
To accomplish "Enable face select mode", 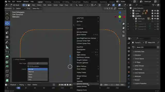I will pyautogui.click(x=29, y=5).
